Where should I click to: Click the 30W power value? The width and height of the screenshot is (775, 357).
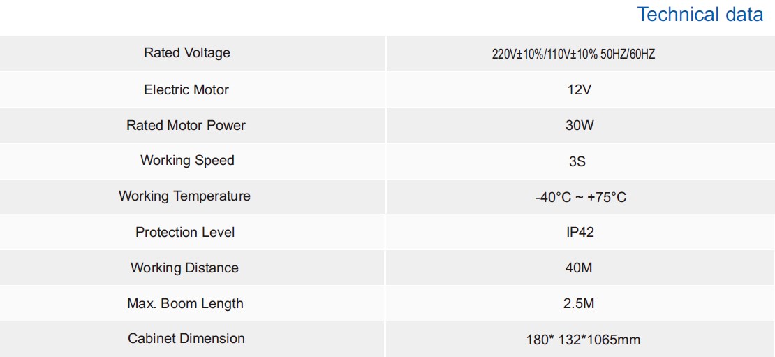click(580, 126)
